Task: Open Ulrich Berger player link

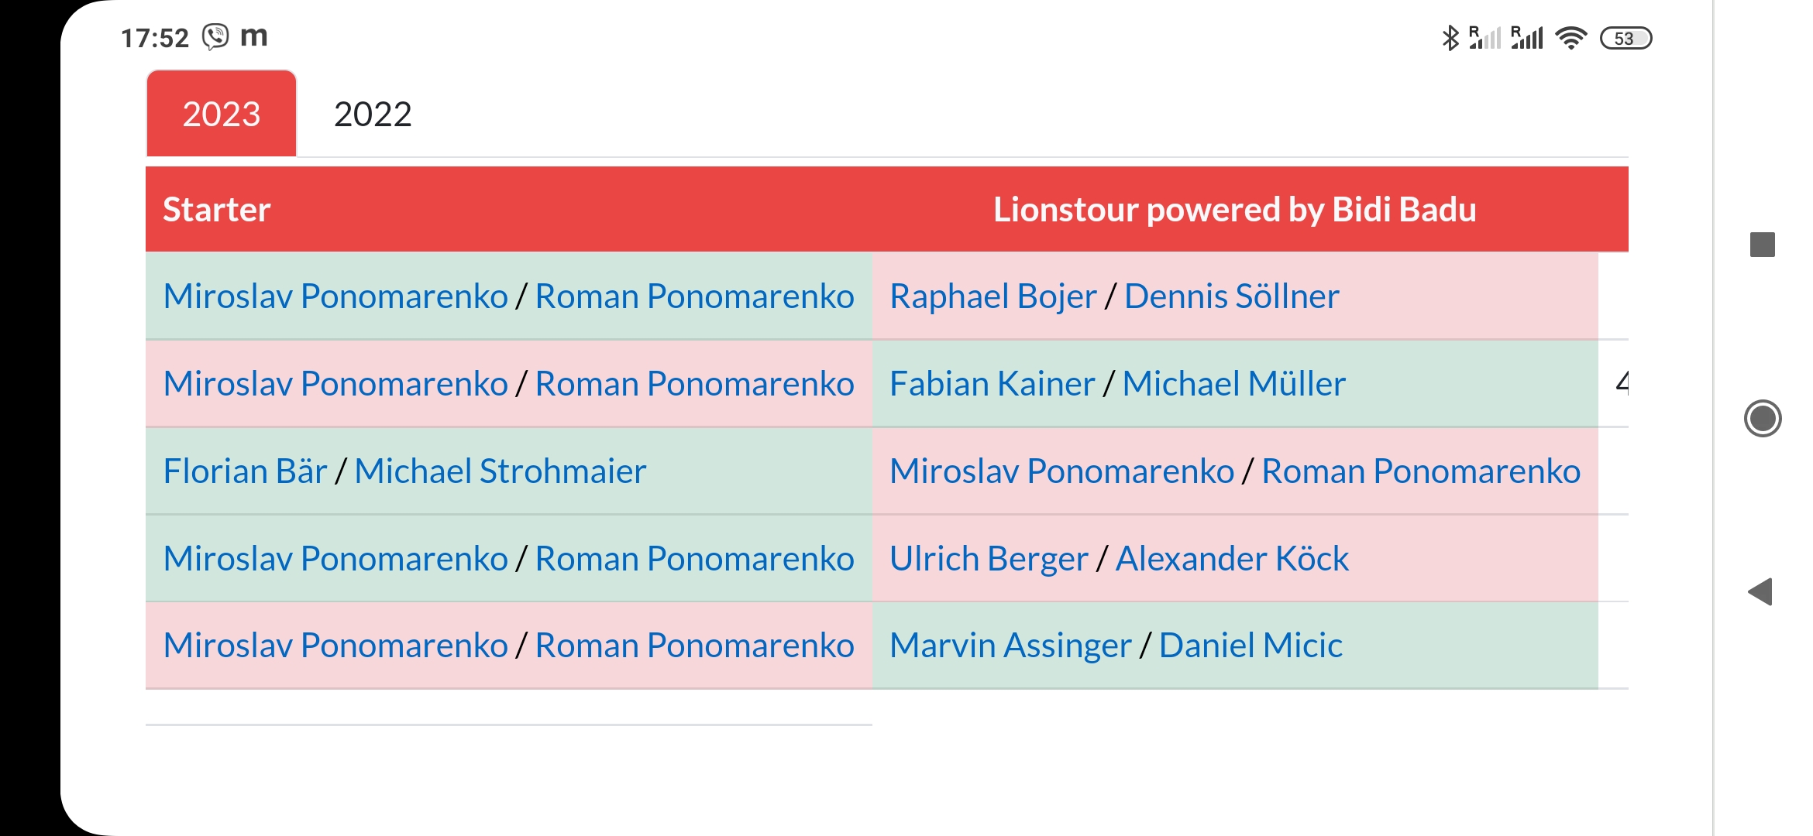Action: [x=989, y=559]
